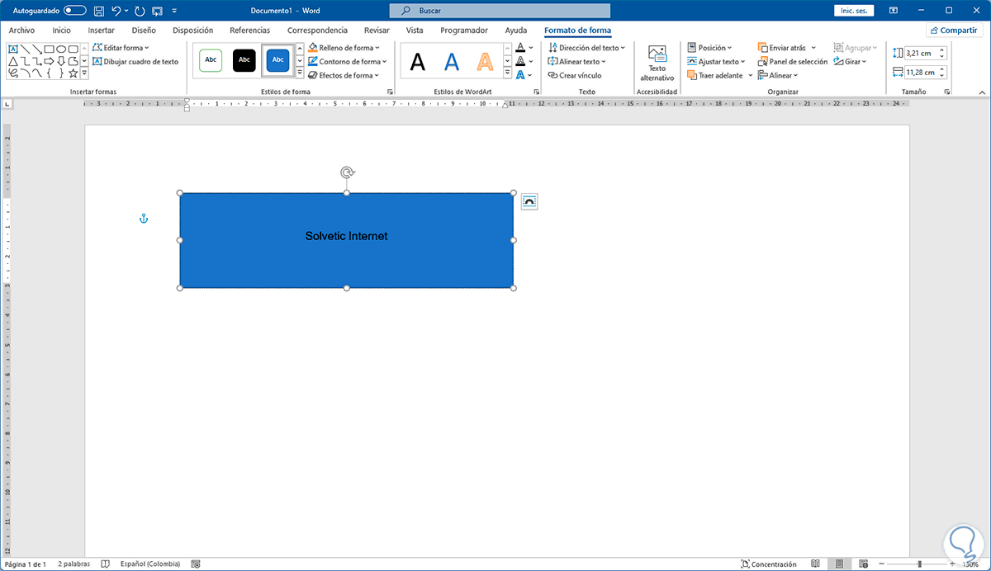Screen dimensions: 991x571
Task: Click the WordArt text effects A icon
Action: point(519,75)
